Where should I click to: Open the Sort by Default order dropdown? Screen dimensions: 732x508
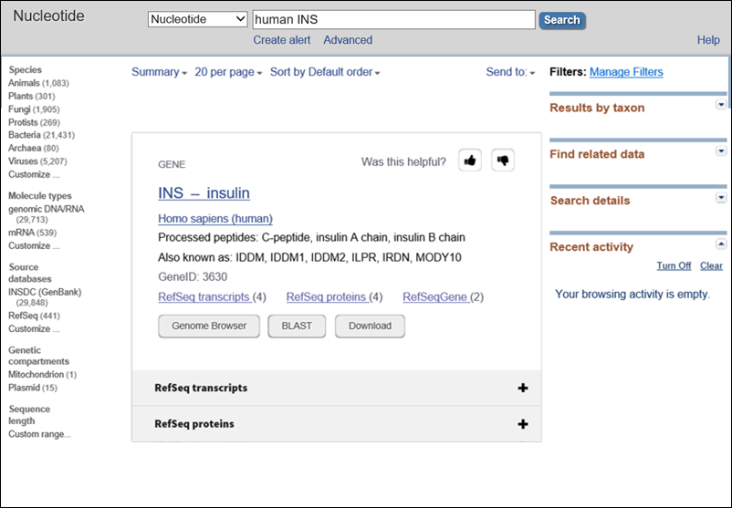[x=325, y=72]
